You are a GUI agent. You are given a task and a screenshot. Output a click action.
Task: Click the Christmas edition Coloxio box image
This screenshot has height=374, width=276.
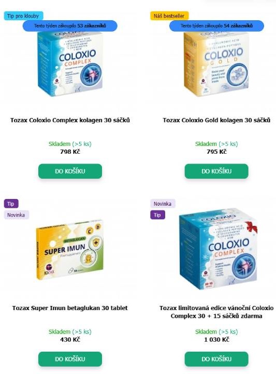(x=218, y=249)
